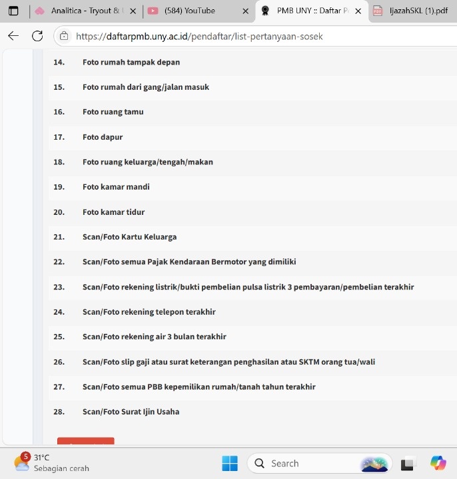Select row 'Foto rumah tampak depan'
Screen dimensions: 457x479
click(252, 63)
